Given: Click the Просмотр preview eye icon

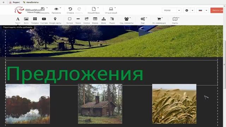Looking at the screenshot, I should (56, 9).
